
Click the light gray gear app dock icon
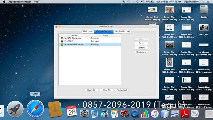pyautogui.click(x=195, y=114)
